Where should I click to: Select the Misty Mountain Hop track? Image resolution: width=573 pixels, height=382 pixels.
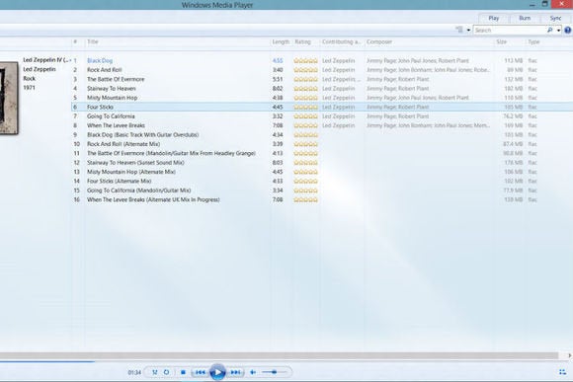click(113, 98)
